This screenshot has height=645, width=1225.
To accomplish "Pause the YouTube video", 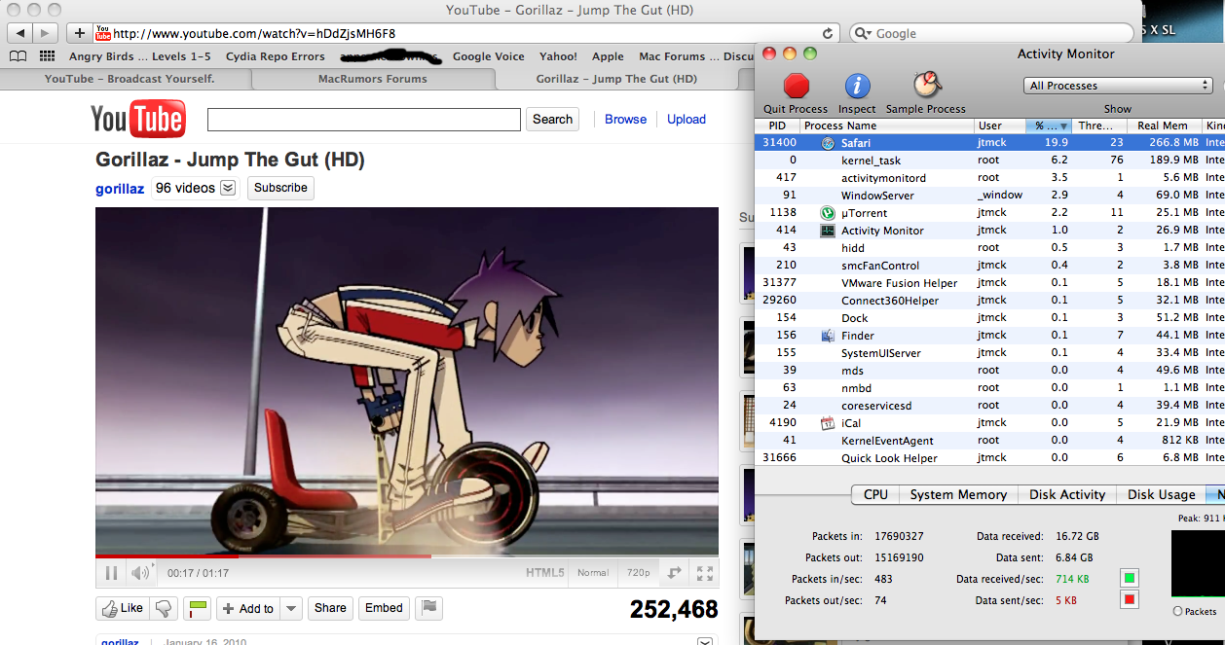I will pyautogui.click(x=111, y=573).
